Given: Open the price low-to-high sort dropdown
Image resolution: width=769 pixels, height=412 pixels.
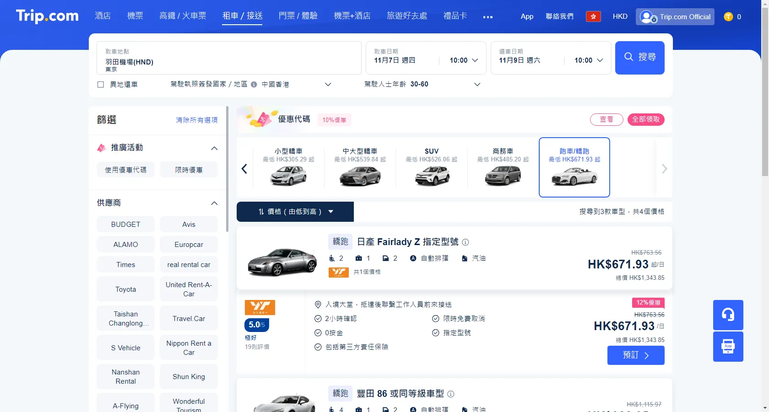Looking at the screenshot, I should [295, 212].
